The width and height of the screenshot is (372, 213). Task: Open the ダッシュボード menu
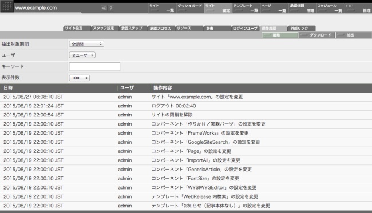pyautogui.click(x=190, y=8)
